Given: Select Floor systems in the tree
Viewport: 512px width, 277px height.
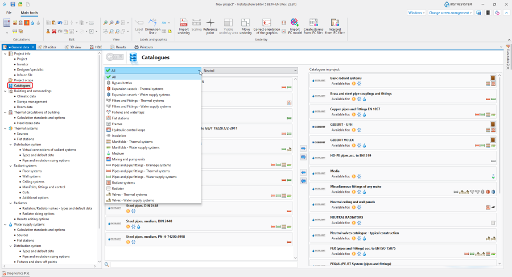Looking at the screenshot, I should (x=32, y=171).
